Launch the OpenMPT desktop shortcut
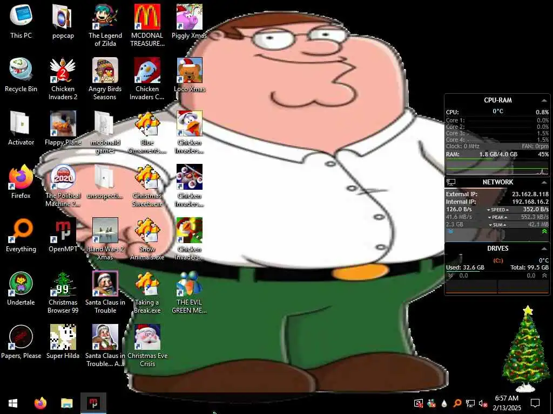 (63, 235)
